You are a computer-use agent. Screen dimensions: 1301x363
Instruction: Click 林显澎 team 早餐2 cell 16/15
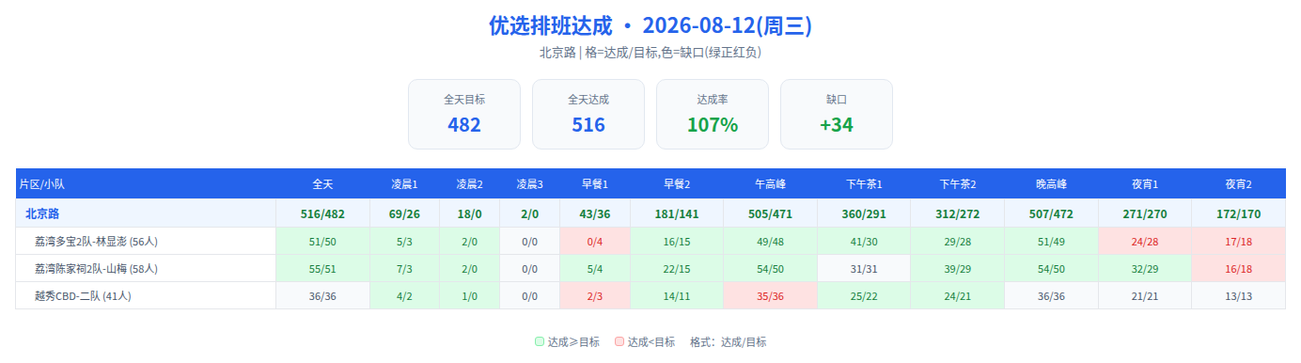coord(677,241)
